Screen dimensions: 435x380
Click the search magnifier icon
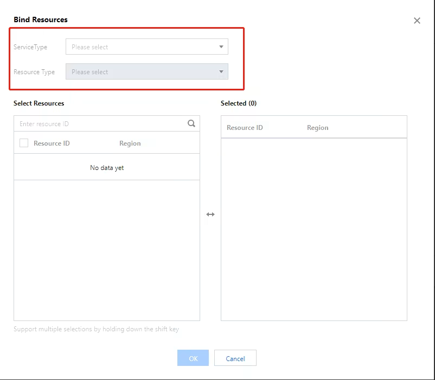click(x=191, y=123)
